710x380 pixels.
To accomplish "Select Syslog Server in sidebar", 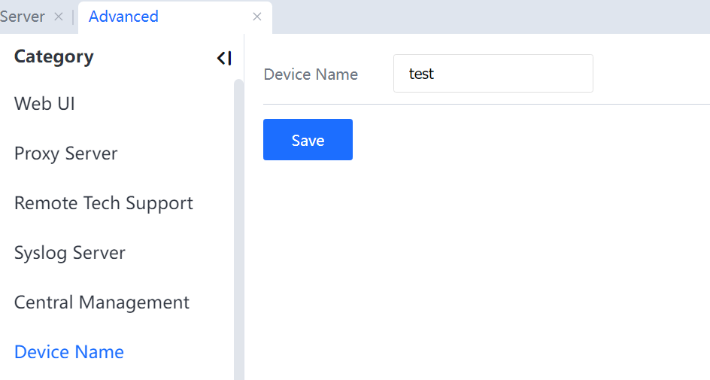I will click(70, 253).
